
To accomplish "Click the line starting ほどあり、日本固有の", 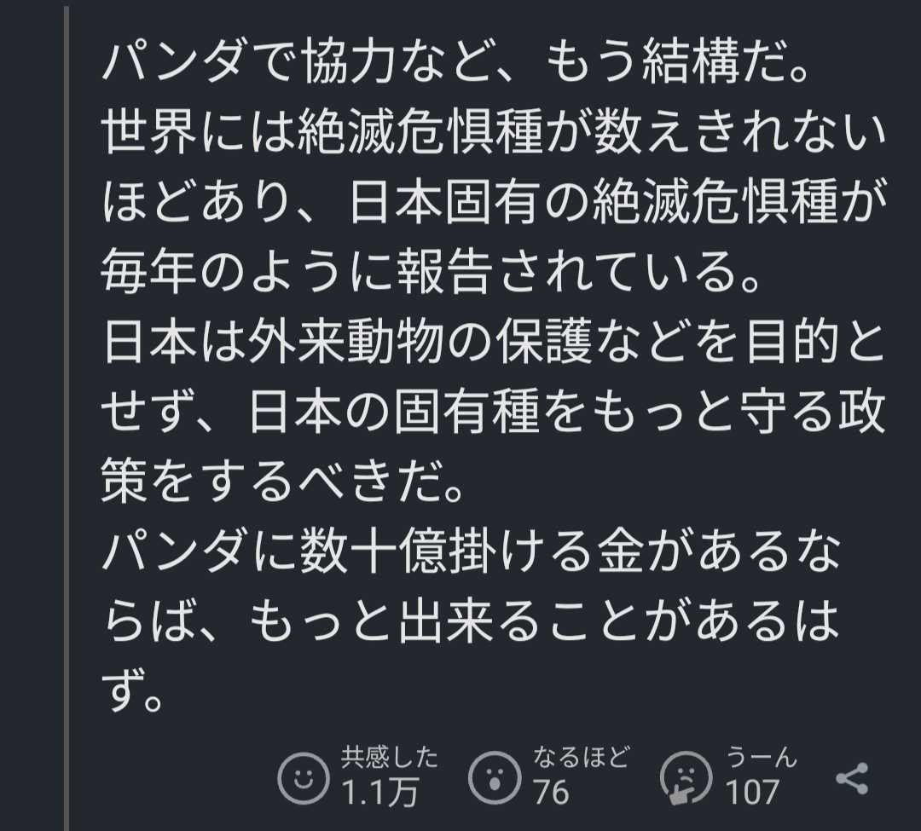I will tap(495, 203).
